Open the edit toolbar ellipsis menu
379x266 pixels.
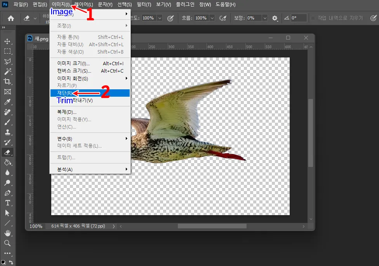(x=7, y=253)
